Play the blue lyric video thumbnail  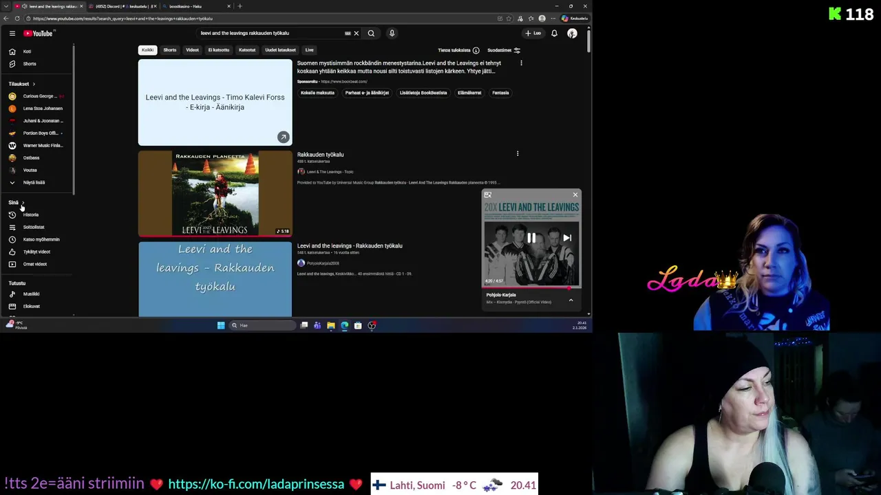(215, 279)
